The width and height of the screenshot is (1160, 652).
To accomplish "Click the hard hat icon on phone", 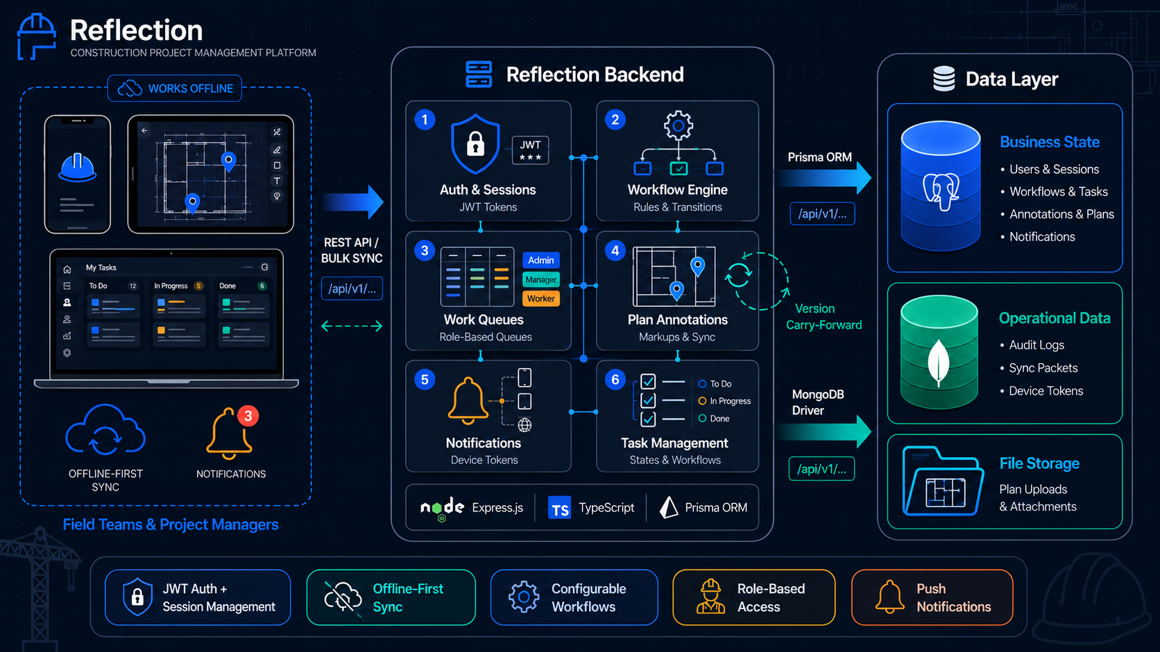I will pos(77,168).
